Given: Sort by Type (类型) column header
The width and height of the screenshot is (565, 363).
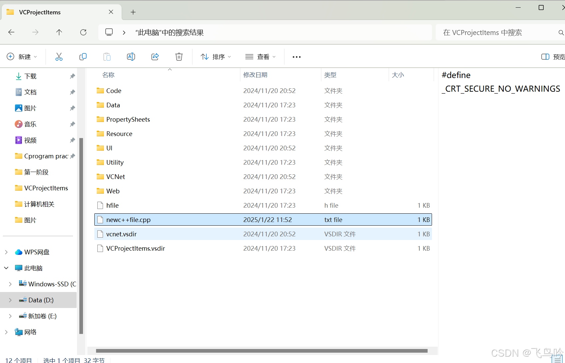Looking at the screenshot, I should pos(330,75).
